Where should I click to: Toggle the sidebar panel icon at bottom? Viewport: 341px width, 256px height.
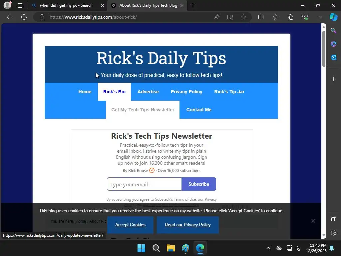pyautogui.click(x=333, y=219)
